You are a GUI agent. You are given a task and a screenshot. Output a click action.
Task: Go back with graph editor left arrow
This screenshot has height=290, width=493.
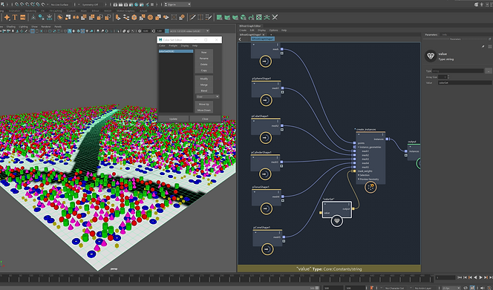click(x=240, y=39)
